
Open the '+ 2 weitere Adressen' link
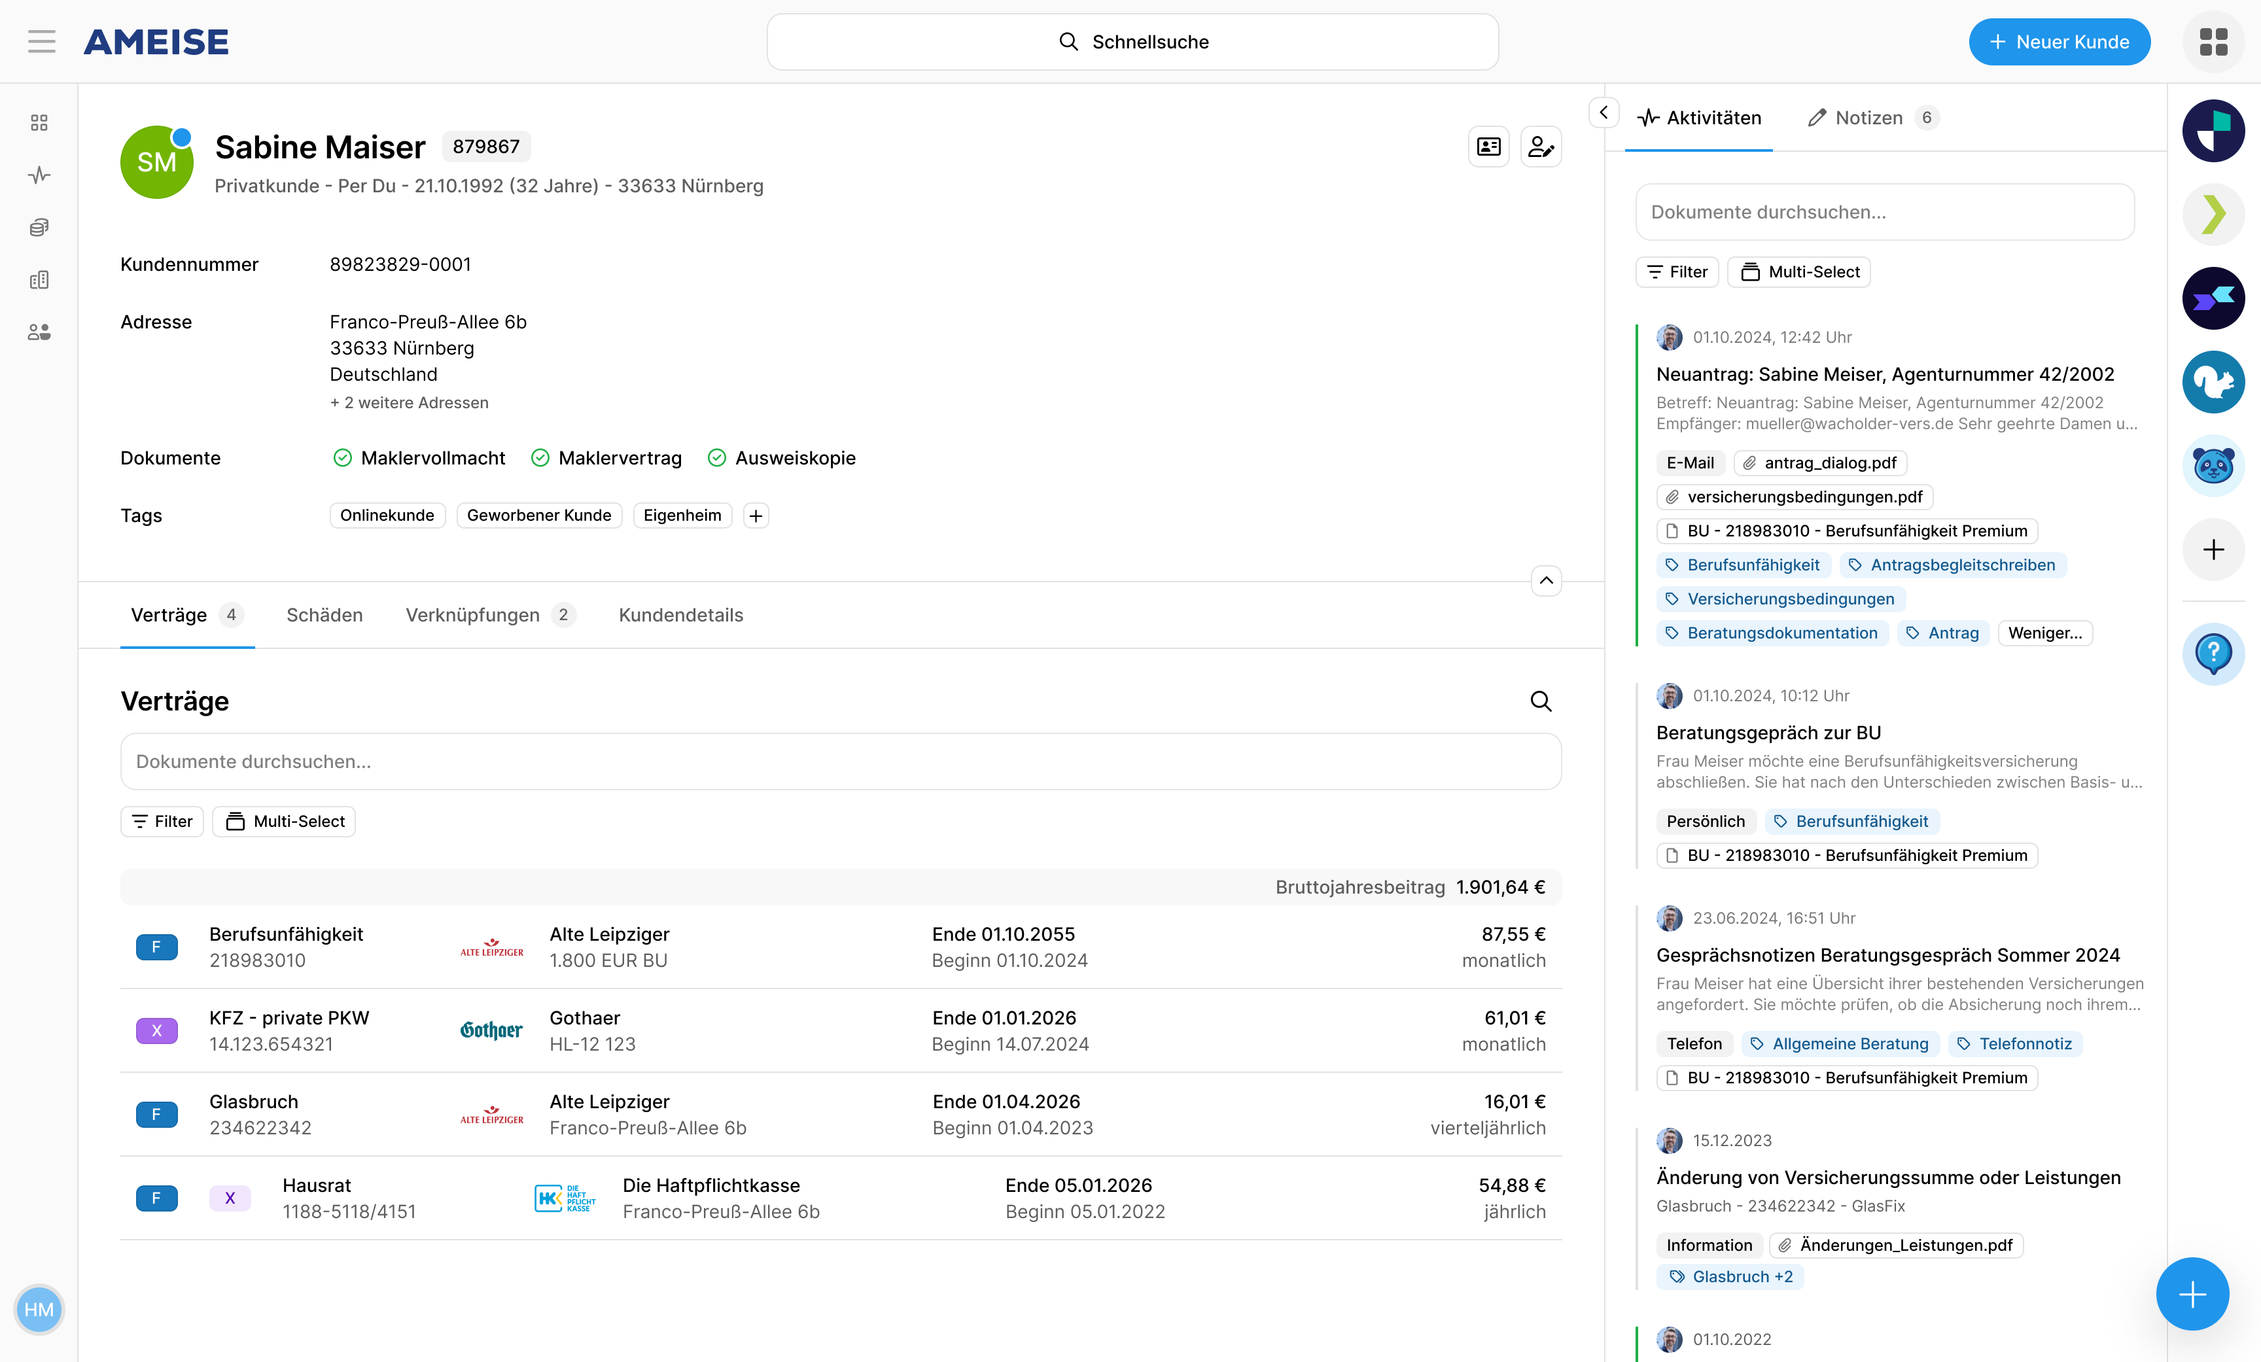[410, 402]
